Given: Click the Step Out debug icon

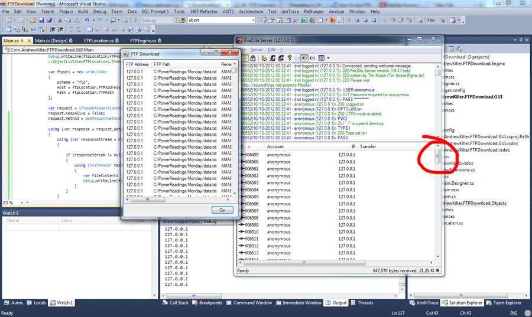Looking at the screenshot, I should click(x=409, y=20).
